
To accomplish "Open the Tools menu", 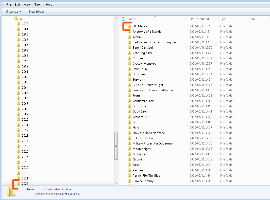I will coord(38,5).
